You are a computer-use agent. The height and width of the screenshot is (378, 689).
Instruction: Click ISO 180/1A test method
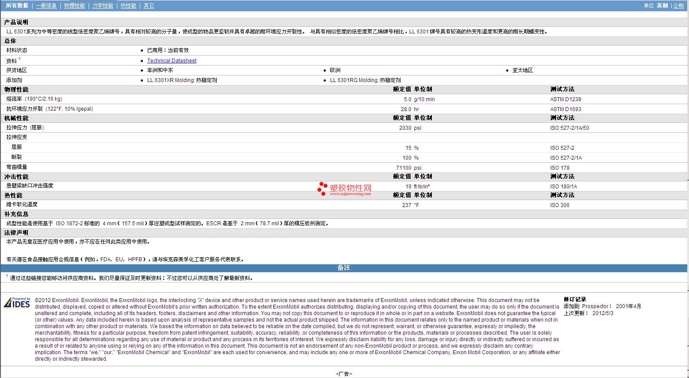[x=563, y=187]
